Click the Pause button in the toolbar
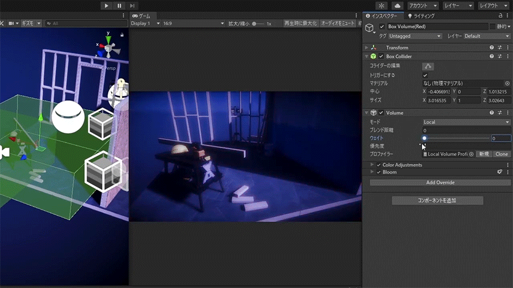The image size is (513, 288). tap(119, 5)
